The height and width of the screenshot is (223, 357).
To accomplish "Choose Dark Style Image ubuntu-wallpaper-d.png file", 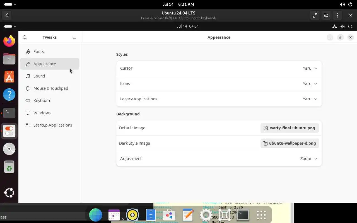I will pyautogui.click(x=290, y=143).
